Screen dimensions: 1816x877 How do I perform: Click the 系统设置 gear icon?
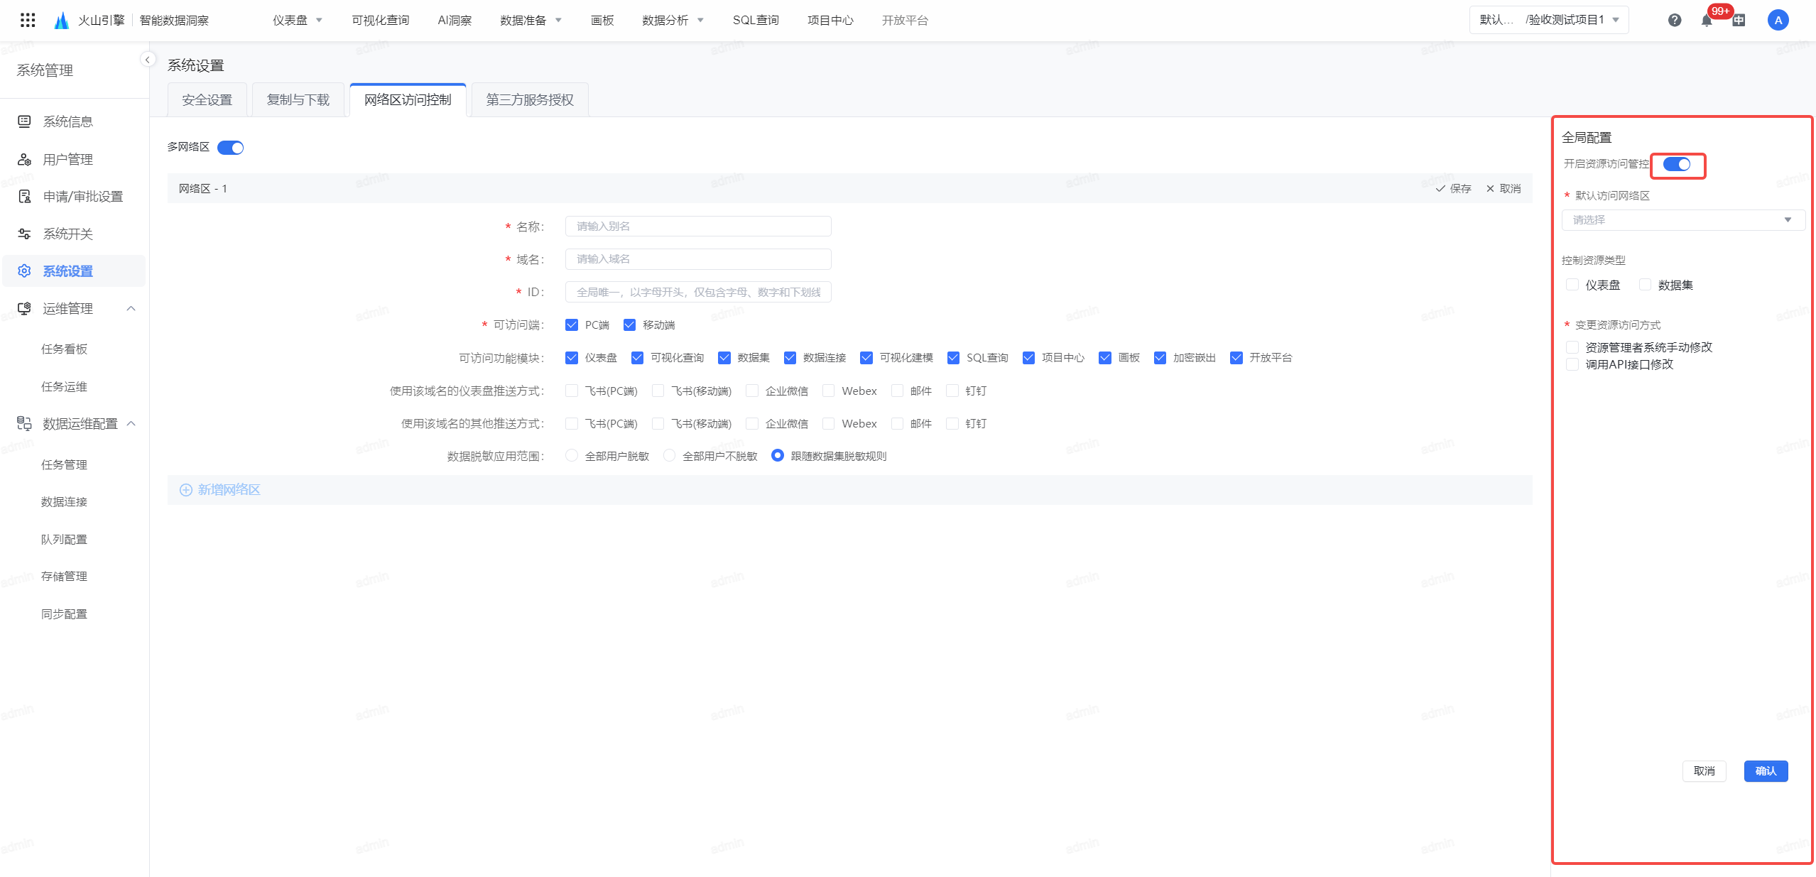coord(24,271)
